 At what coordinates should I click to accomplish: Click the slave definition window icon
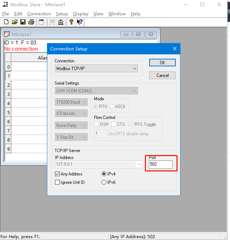41,22
